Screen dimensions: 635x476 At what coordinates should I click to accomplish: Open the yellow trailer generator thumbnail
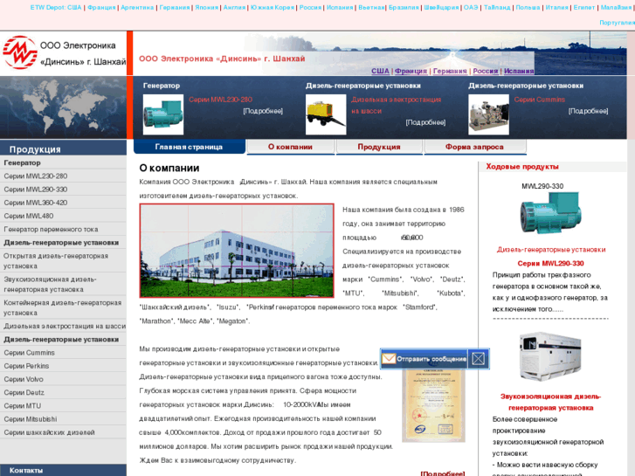[x=326, y=114]
